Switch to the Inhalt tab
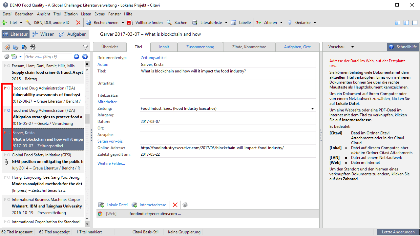Viewport: 420px width, 236px height. [164, 47]
